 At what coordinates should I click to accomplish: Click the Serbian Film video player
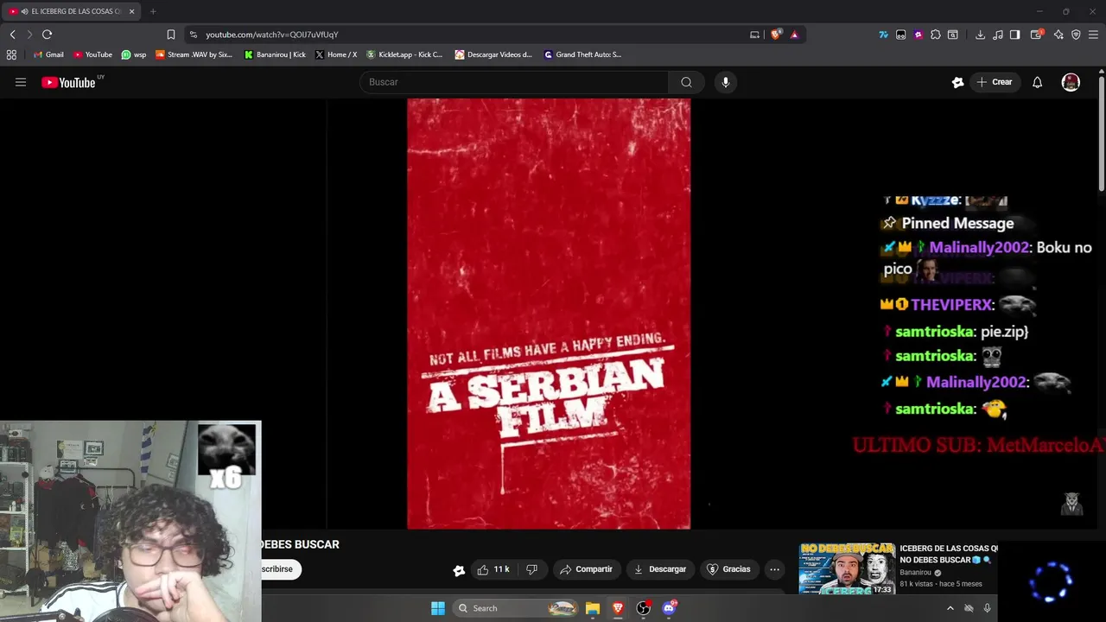[549, 314]
